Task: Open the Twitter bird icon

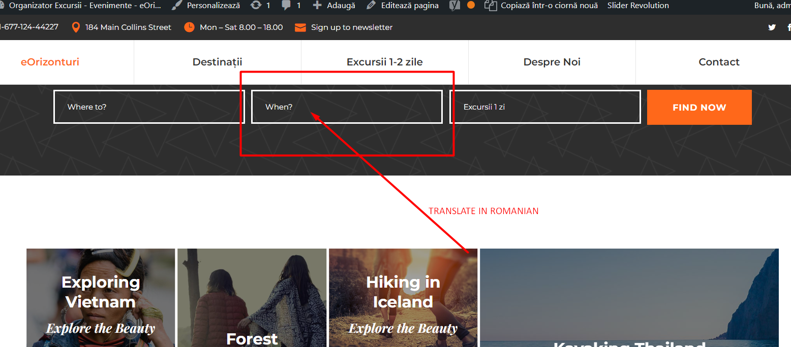Action: point(772,27)
